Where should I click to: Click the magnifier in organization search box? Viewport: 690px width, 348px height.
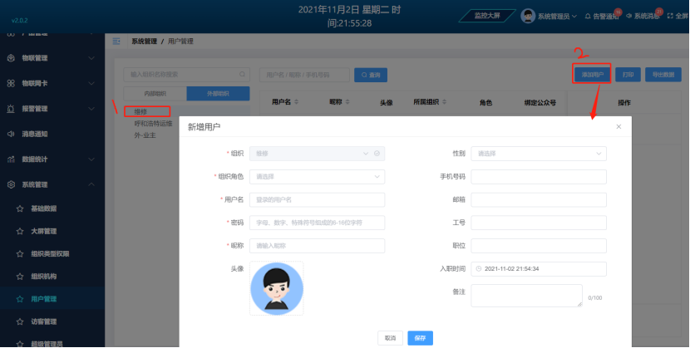point(242,74)
